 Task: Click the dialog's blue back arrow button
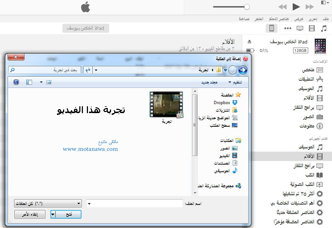243,70
